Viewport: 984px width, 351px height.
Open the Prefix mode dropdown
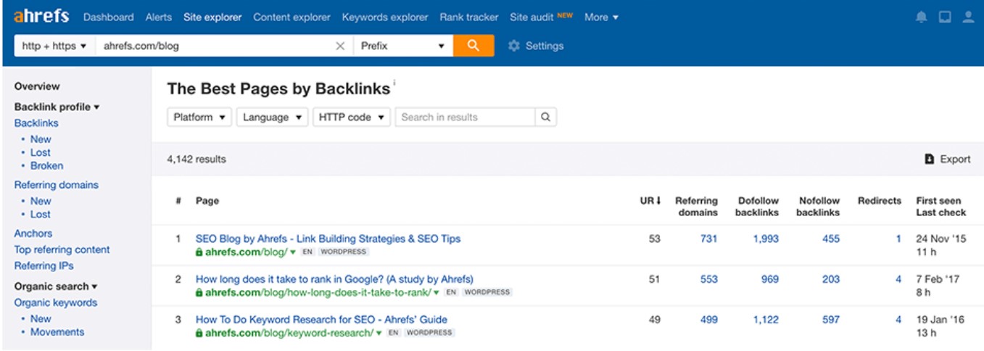[x=402, y=46]
